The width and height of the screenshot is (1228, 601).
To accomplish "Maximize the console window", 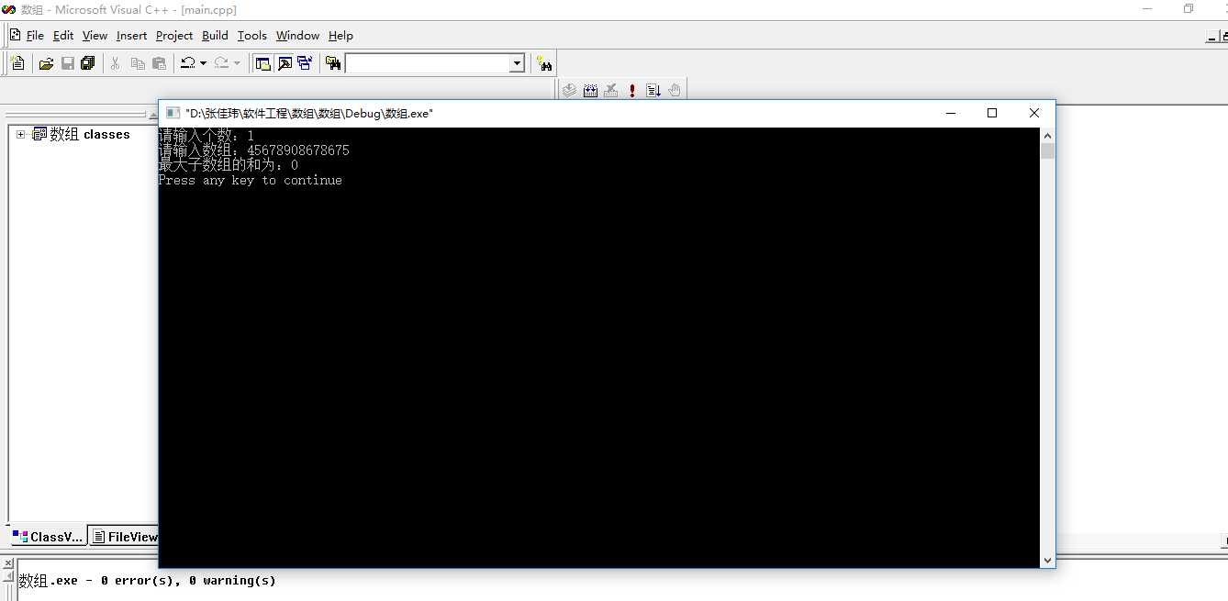I will [x=992, y=113].
